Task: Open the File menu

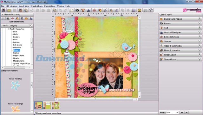Action: point(3,6)
